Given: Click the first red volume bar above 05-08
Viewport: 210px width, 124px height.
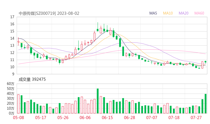Looking at the screenshot, I should (18, 104).
